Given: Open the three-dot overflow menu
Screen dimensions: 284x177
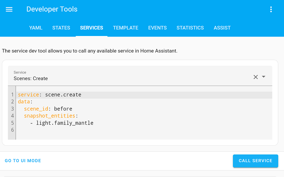Looking at the screenshot, I should pyautogui.click(x=271, y=9).
